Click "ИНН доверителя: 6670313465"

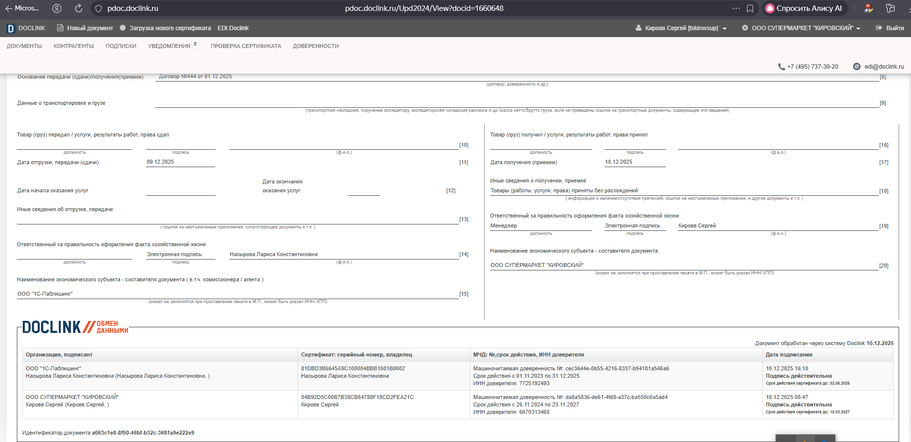point(511,412)
